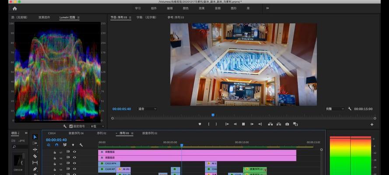Image resolution: width=389 pixels, height=175 pixels.
Task: Open the 完整 playback resolution dropdown
Action: click(x=335, y=109)
